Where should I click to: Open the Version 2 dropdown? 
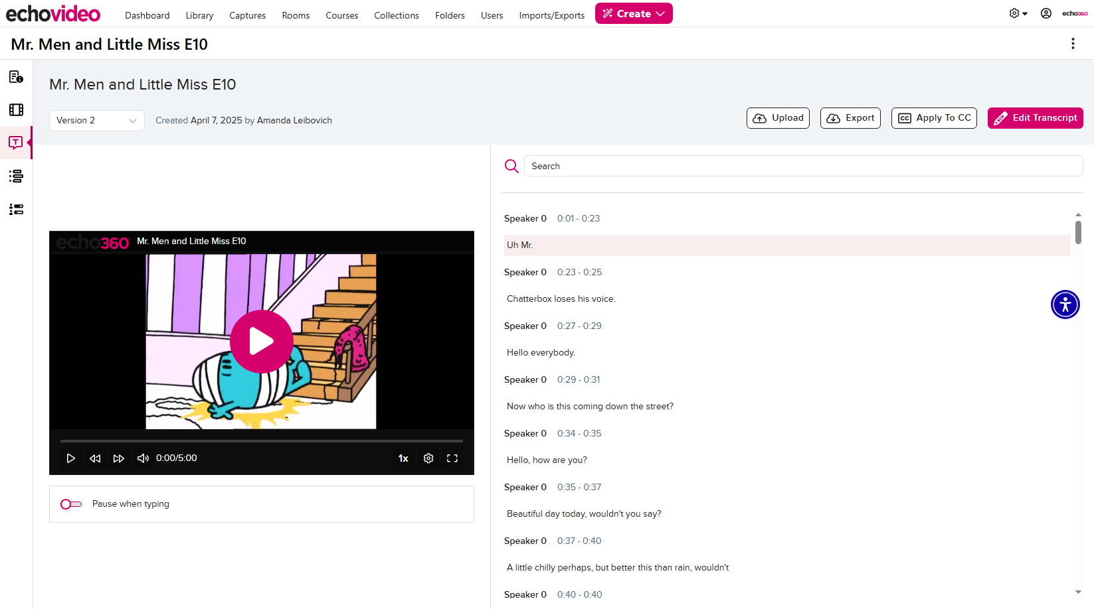[x=97, y=120]
